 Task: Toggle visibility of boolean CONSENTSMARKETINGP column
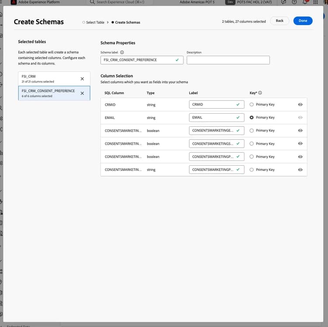click(300, 157)
